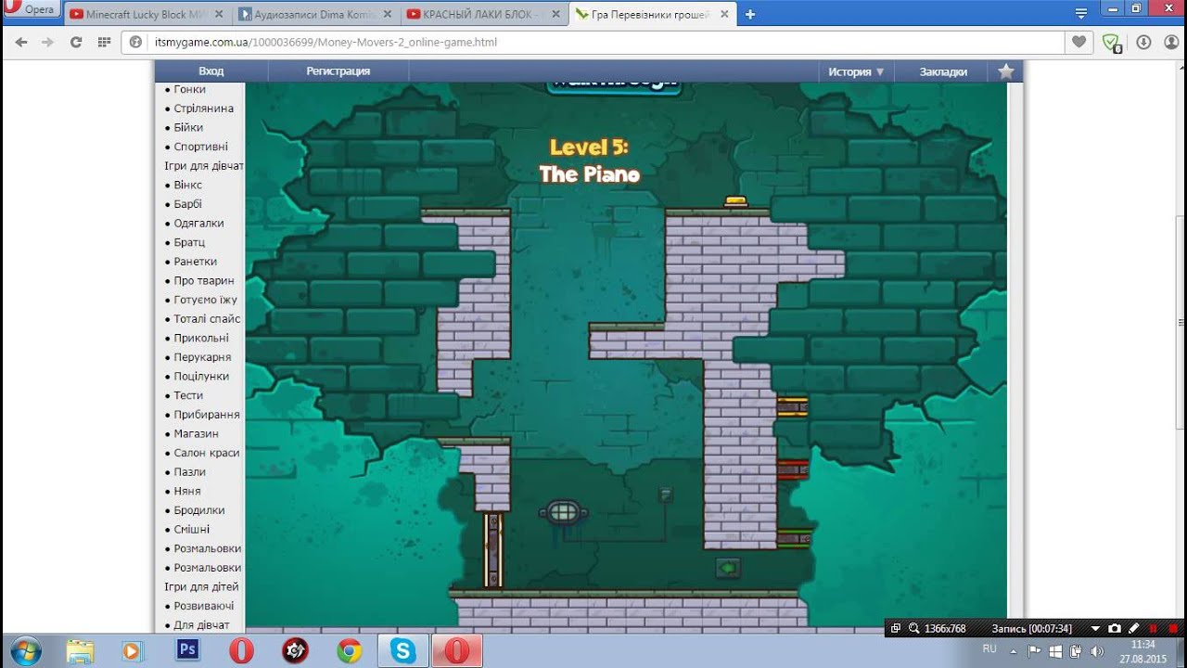The height and width of the screenshot is (668, 1187).
Task: Open the Гонки category link
Action: point(190,89)
